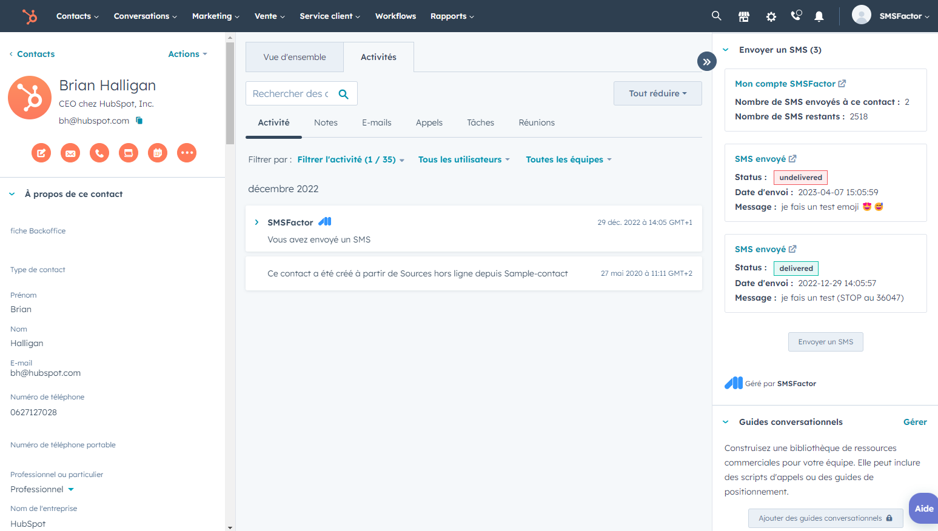Screen dimensions: 938x531
Task: Open Toutes les équipes filter
Action: coord(569,159)
